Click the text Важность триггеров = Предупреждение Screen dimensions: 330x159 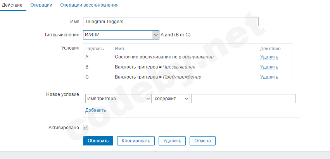click(x=158, y=77)
